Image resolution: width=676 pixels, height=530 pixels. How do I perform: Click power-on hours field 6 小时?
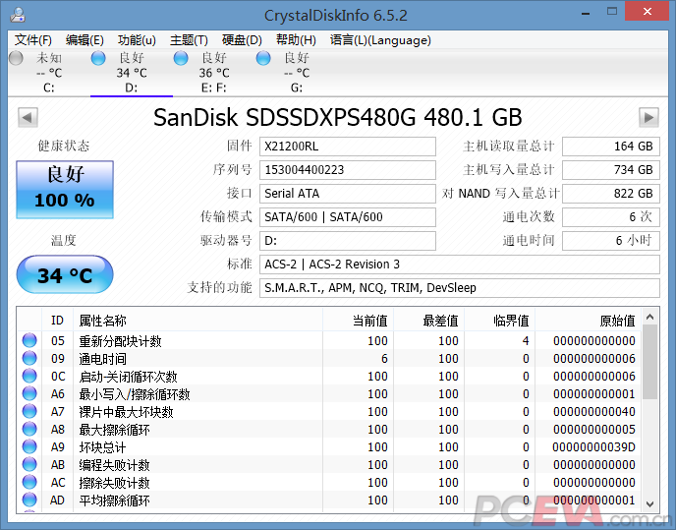611,240
